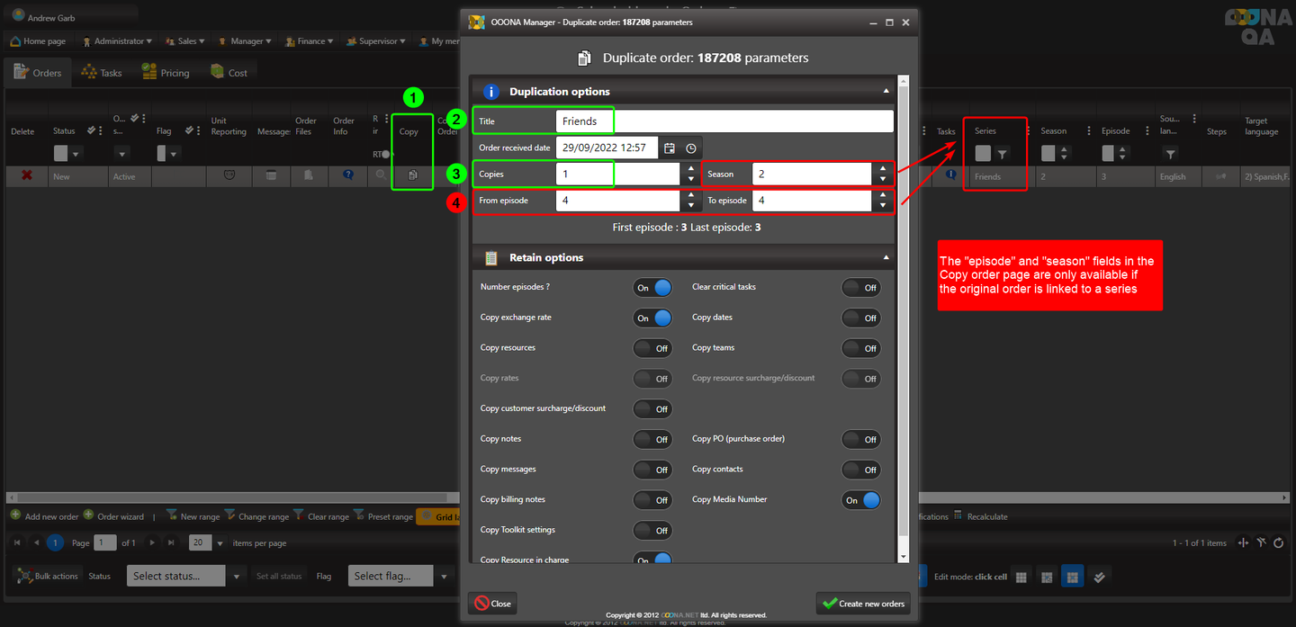Click the blue Order Info question icon

click(x=348, y=175)
